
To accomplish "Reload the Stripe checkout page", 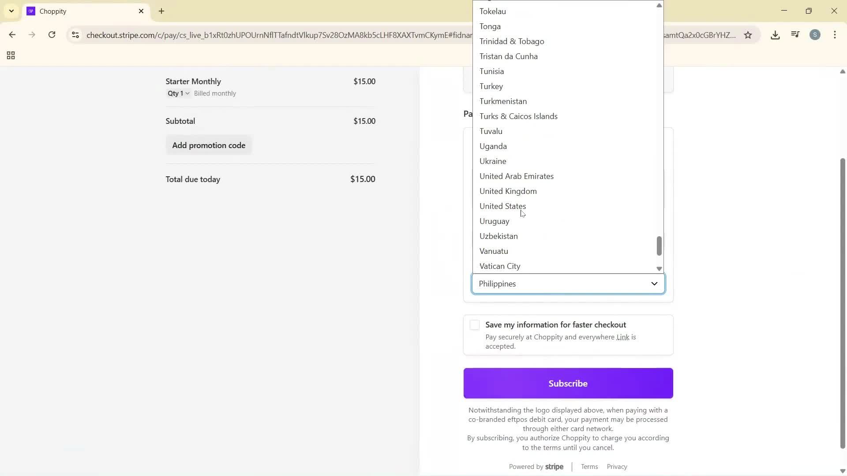I will [52, 35].
